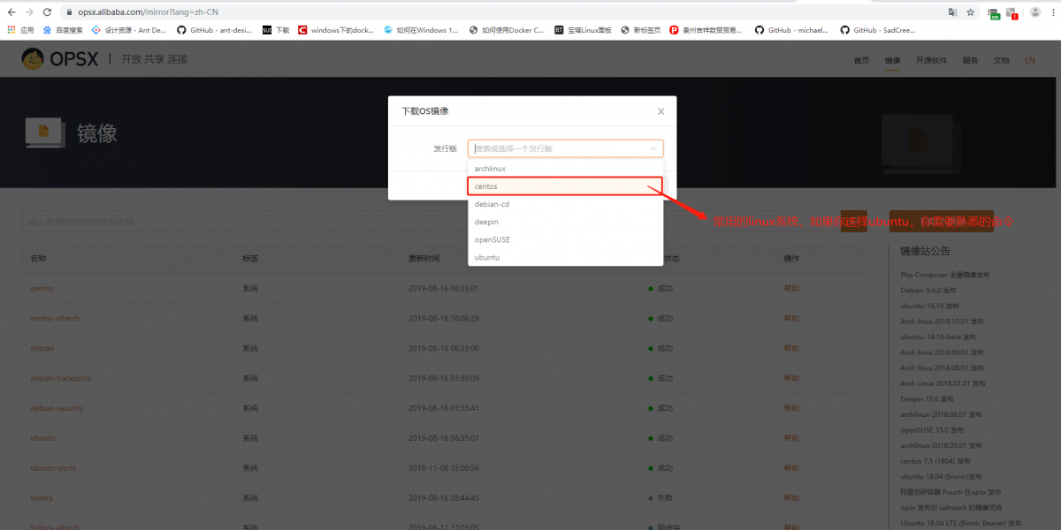Open Arch linux 2018.10.01 发布 announcement

pyautogui.click(x=942, y=321)
